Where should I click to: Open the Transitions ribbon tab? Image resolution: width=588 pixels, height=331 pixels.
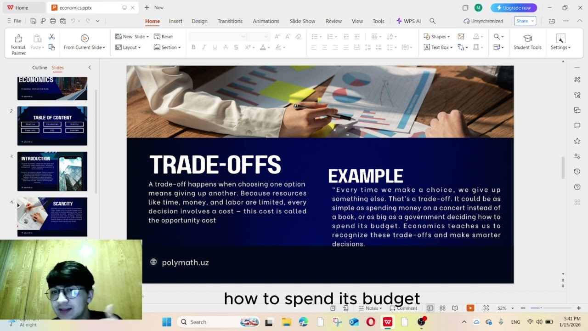coord(230,21)
